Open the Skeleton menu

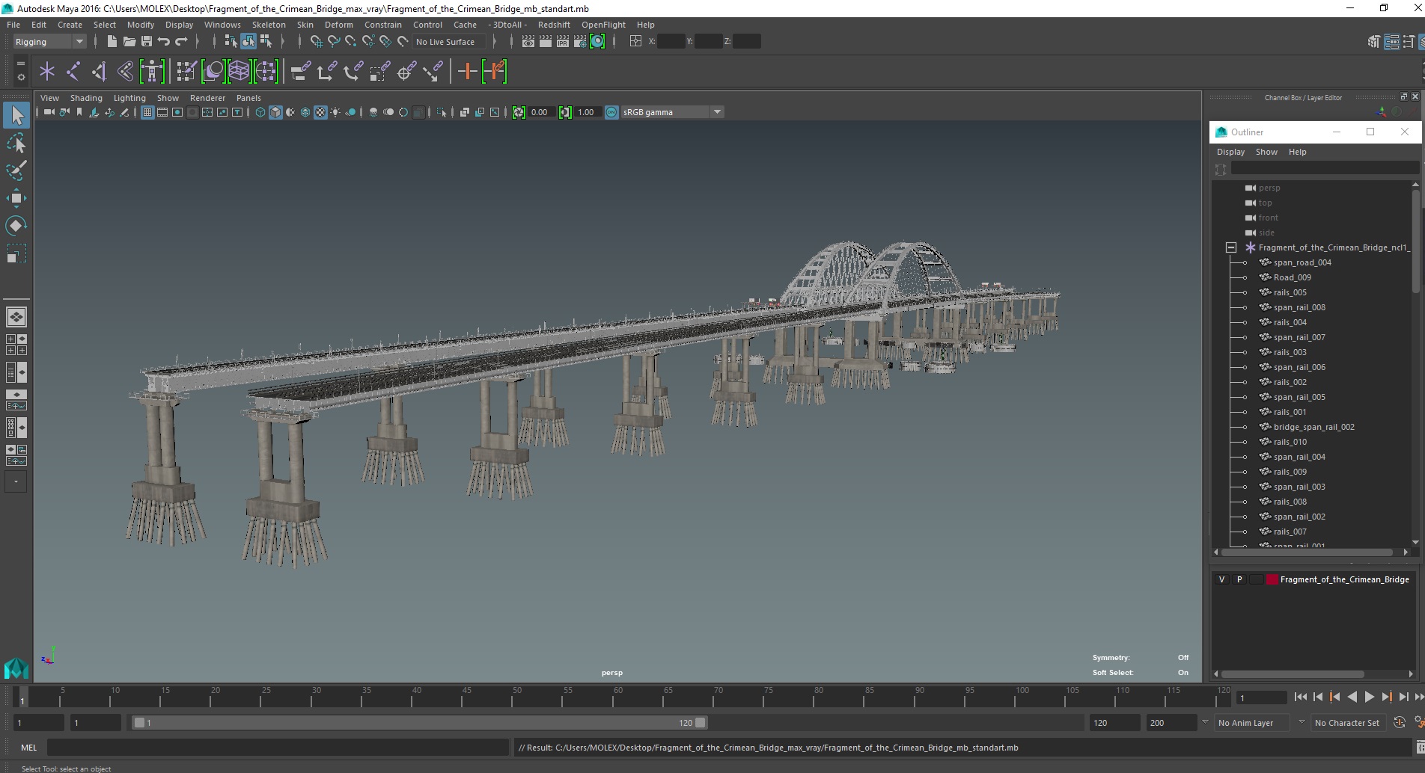[x=269, y=25]
